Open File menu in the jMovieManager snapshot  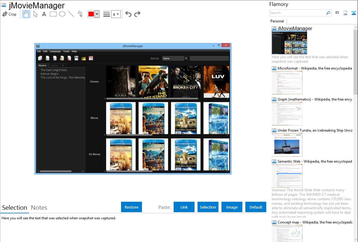click(x=39, y=51)
